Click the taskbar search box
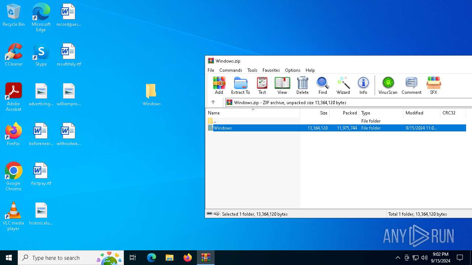472x265 pixels. pos(71,258)
